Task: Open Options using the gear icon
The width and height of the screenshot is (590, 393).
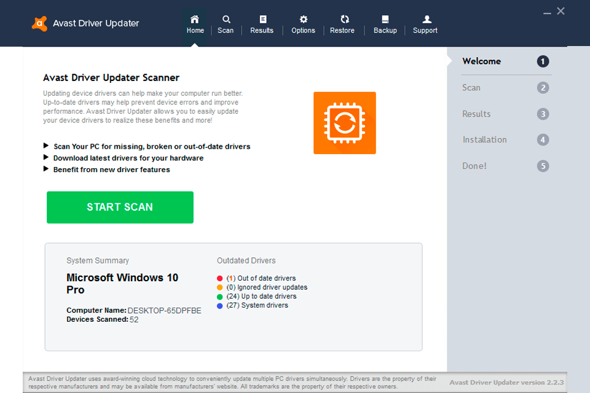Action: (x=302, y=19)
